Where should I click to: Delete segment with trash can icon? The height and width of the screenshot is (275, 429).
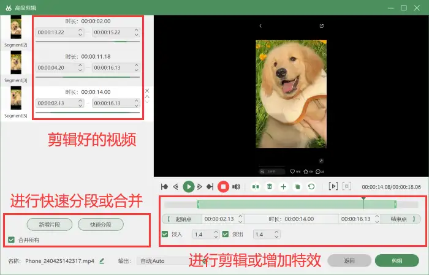tap(270, 187)
